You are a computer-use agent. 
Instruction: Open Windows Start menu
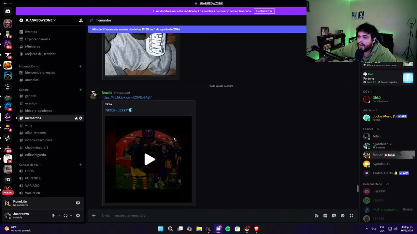point(161,229)
